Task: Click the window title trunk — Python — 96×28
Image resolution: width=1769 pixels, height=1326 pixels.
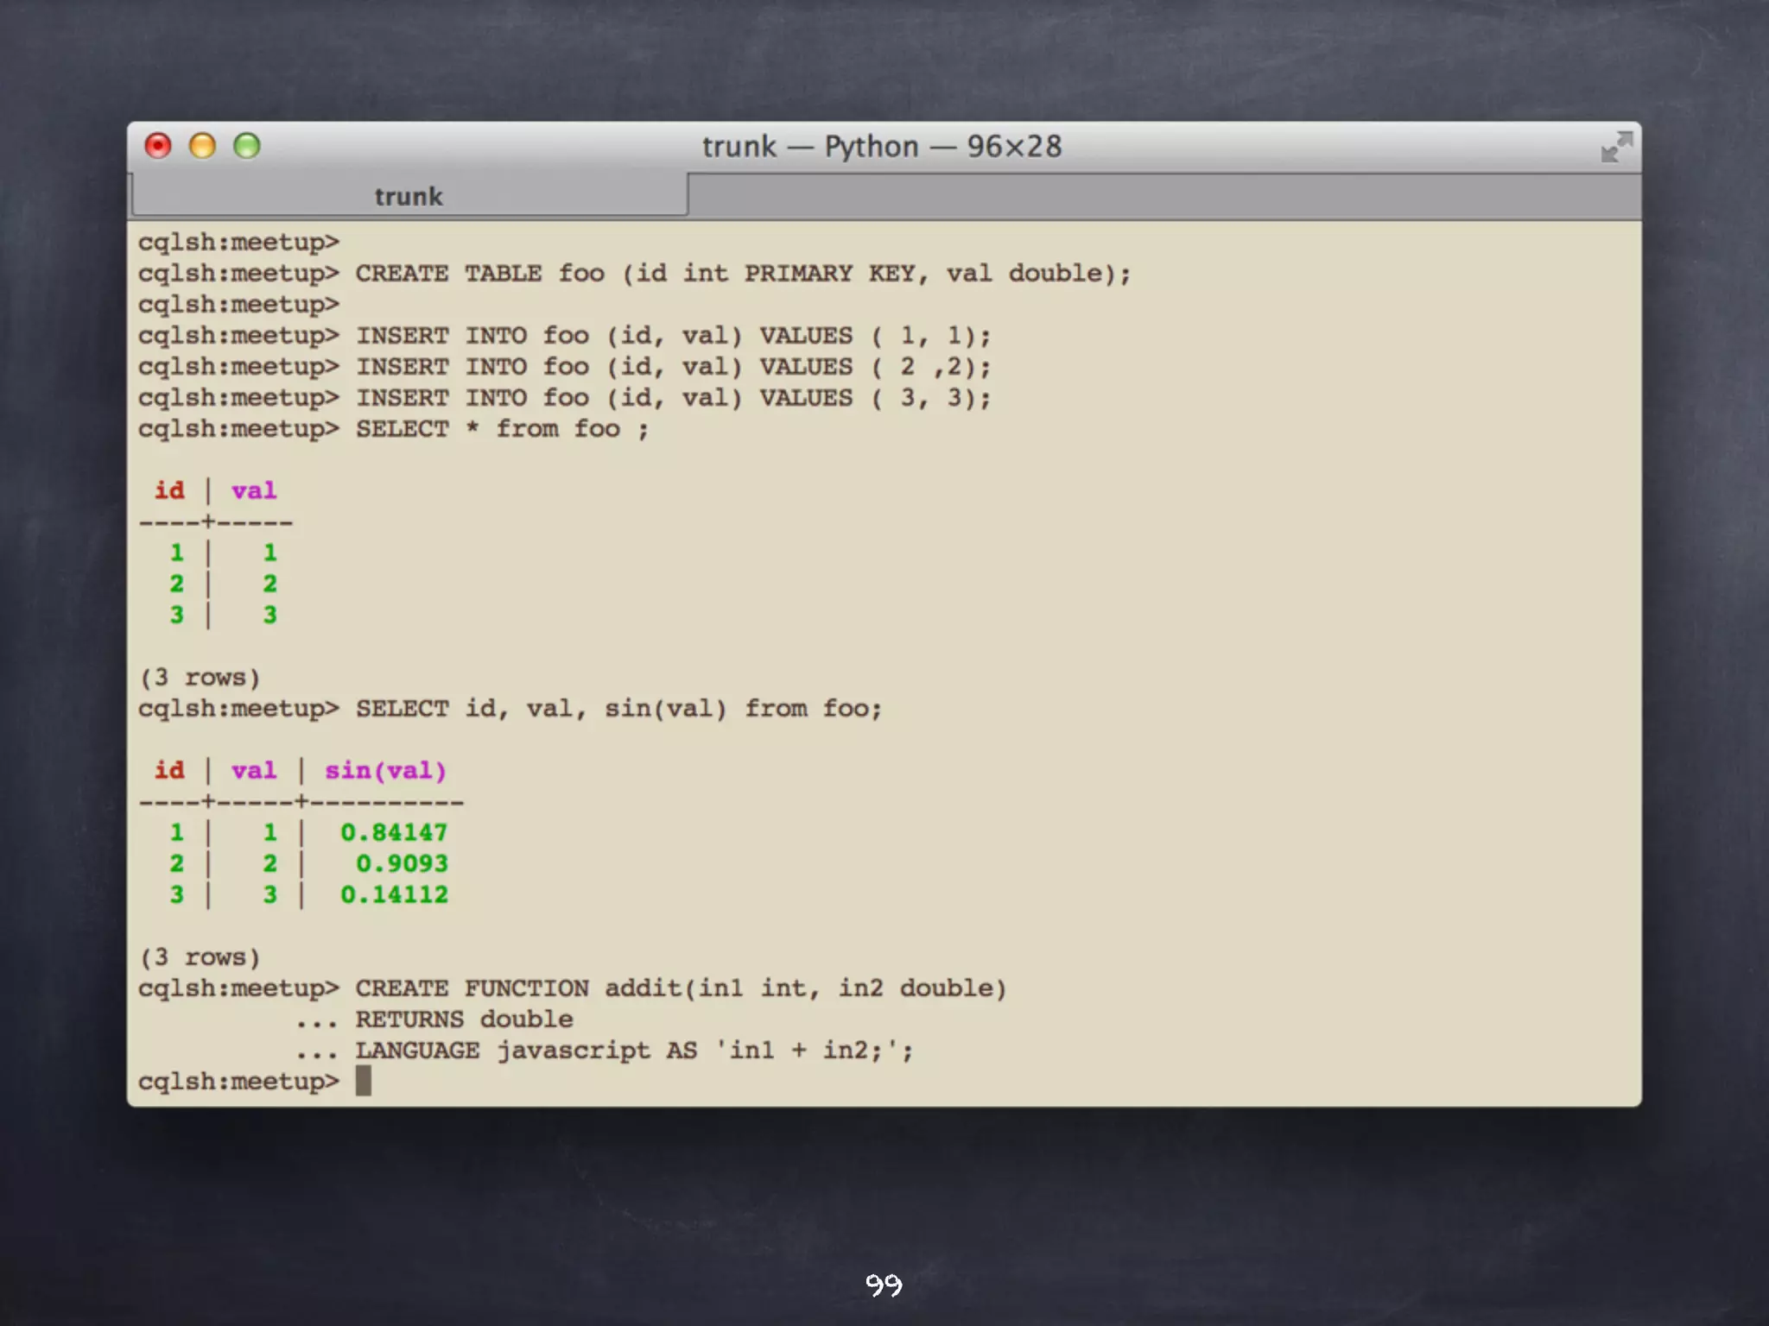Action: [882, 147]
